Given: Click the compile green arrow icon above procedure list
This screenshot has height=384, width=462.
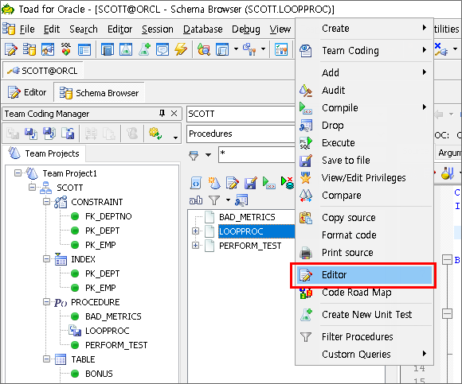Looking at the screenshot, I should pyautogui.click(x=268, y=183).
